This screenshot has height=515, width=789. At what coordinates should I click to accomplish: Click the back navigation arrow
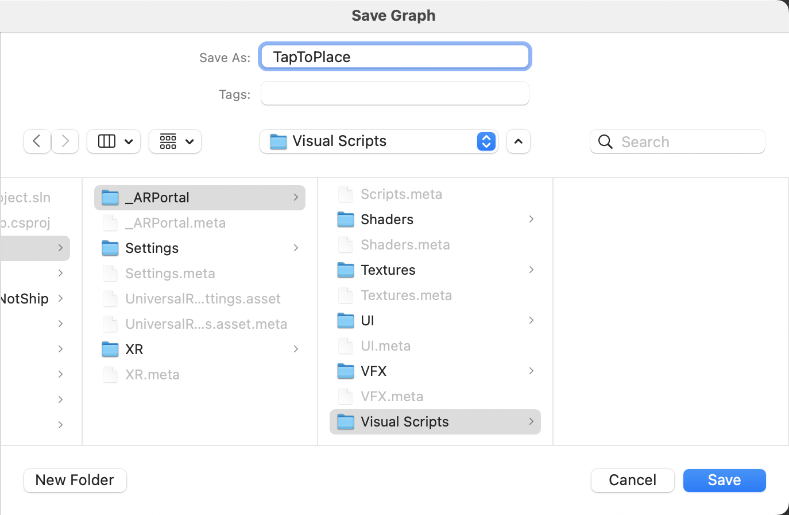point(37,141)
